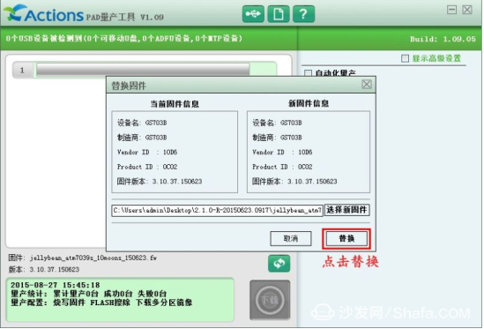Image resolution: width=484 pixels, height=329 pixels.
Task: Click the USB device detection status bar
Action: [x=148, y=38]
